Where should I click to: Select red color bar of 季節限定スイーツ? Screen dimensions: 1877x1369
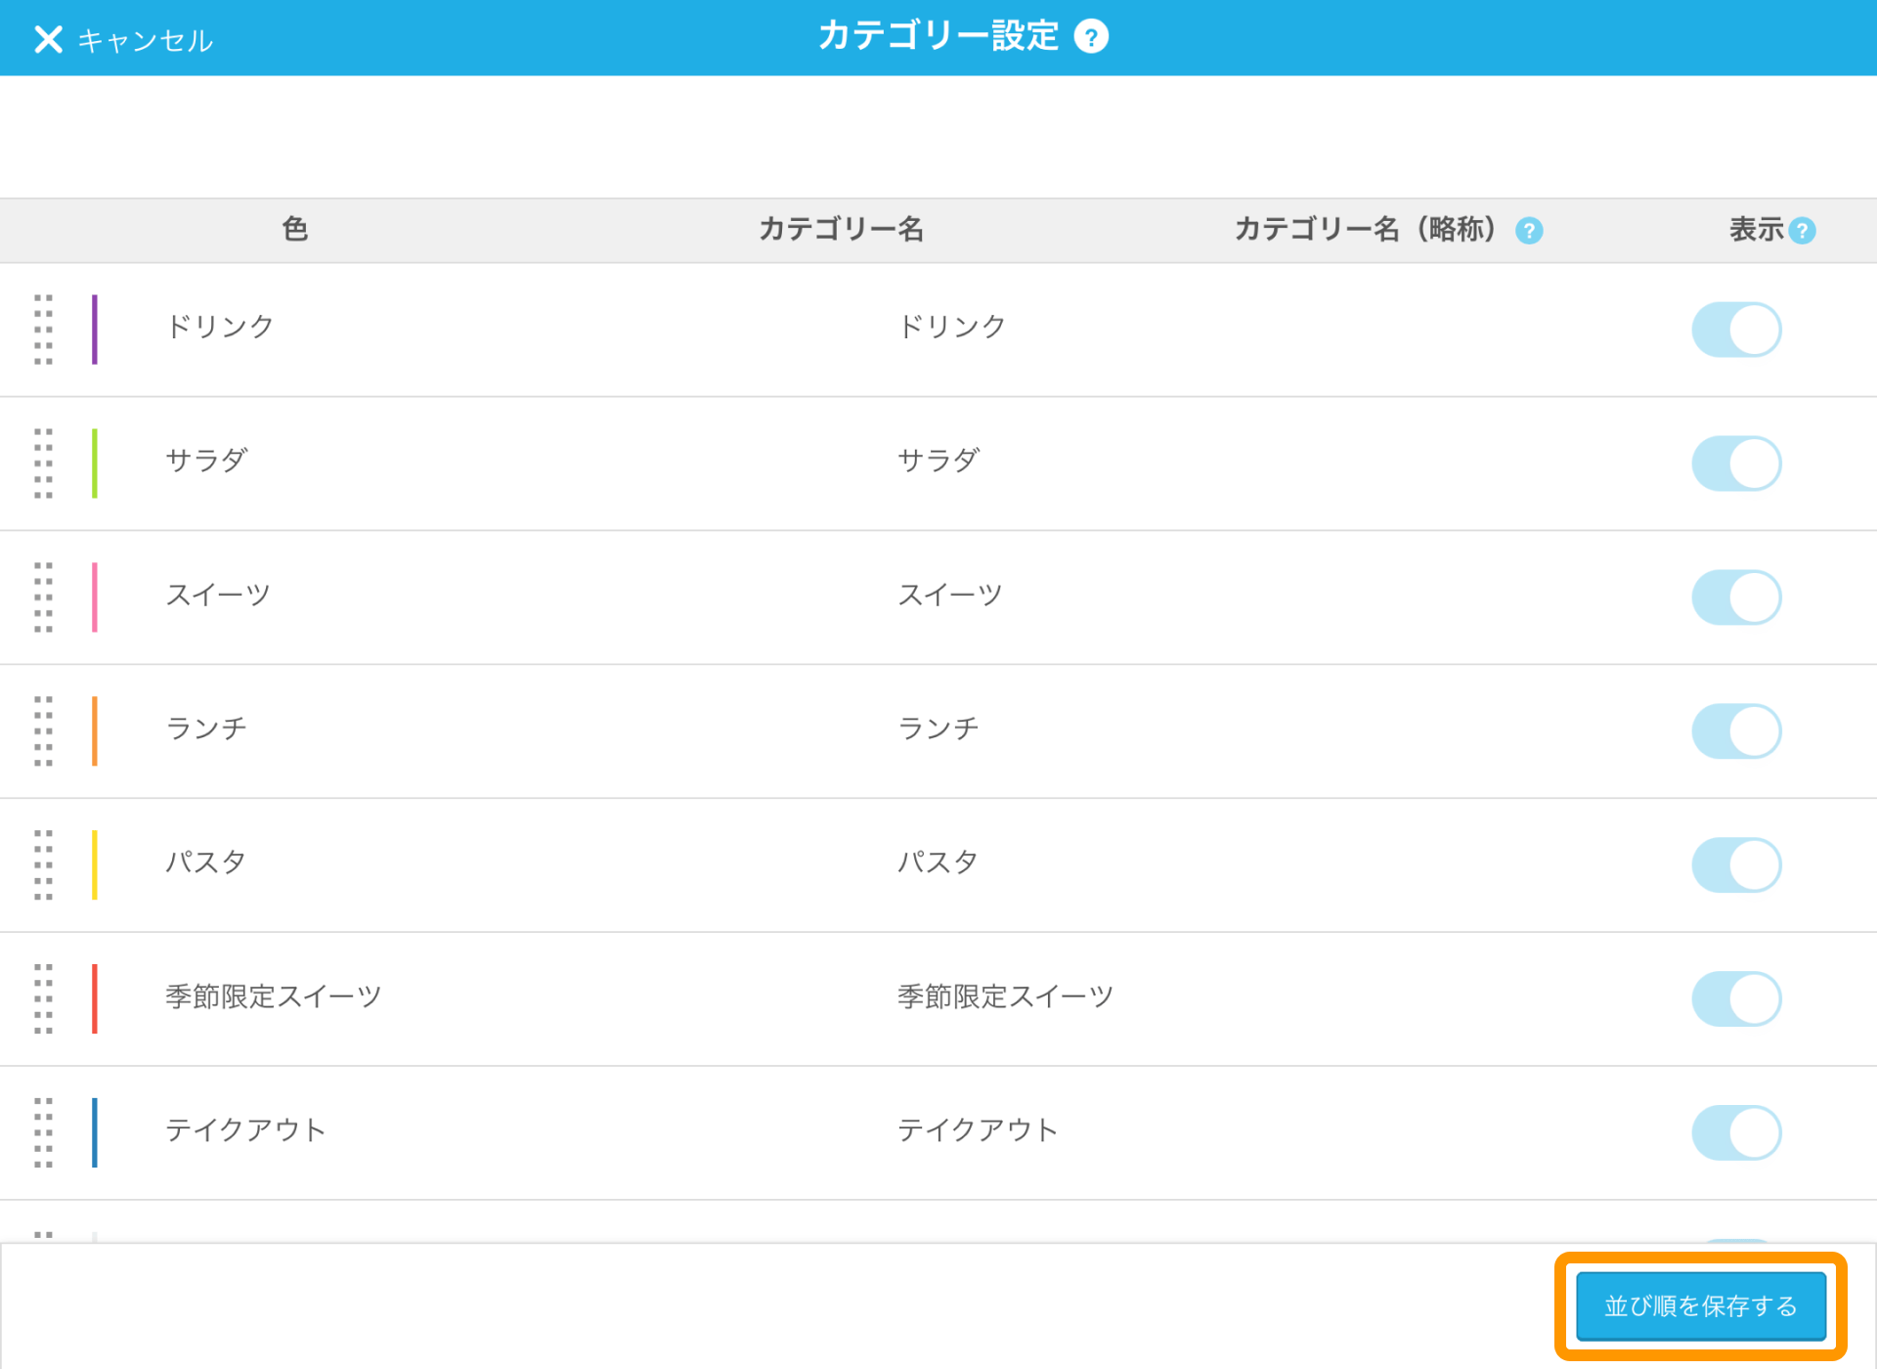[x=95, y=999]
